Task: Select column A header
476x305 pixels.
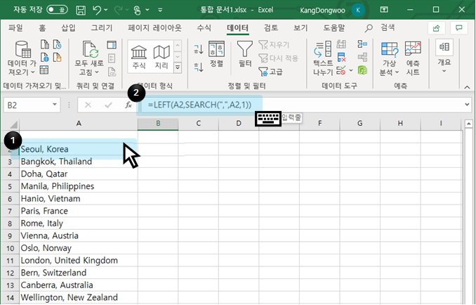Action: 79,124
